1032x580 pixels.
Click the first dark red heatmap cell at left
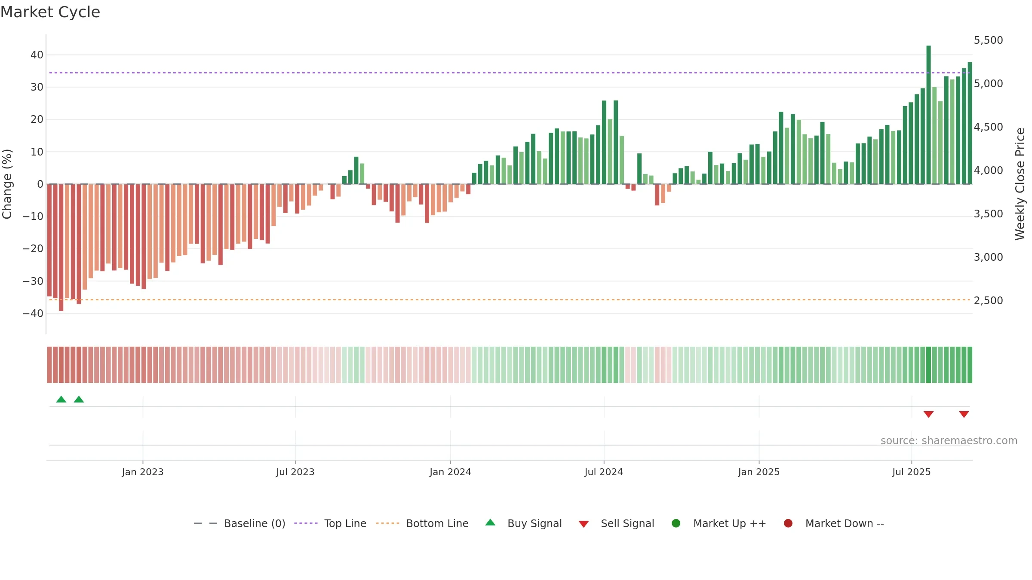(x=49, y=365)
